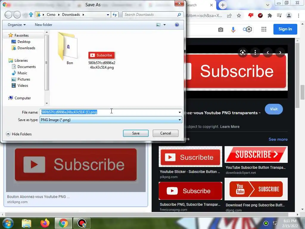Open the Save as type dropdown
Viewport: 305px width, 229px height.
point(111,120)
